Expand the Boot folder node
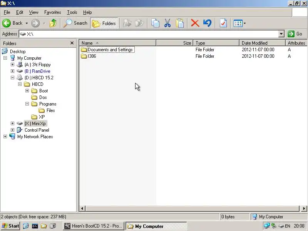The height and width of the screenshot is (231, 308). [27, 90]
